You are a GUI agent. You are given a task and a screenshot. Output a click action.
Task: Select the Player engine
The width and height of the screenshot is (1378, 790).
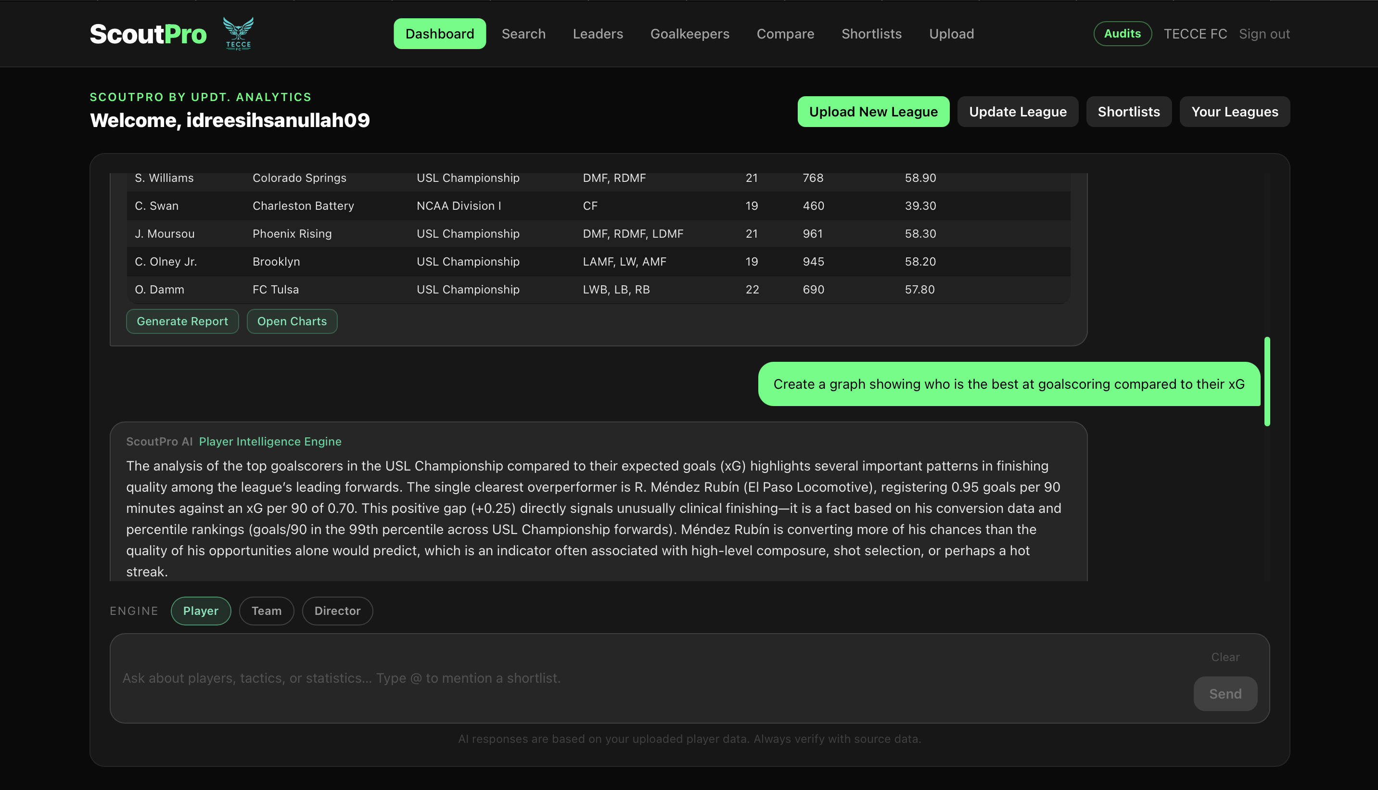pyautogui.click(x=201, y=611)
